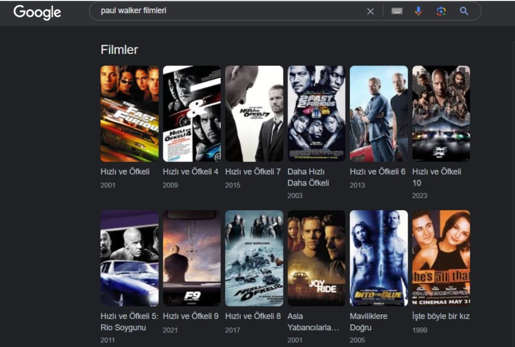Click the year 2003 under Daha Hızlı Daha Öfkeli
The image size is (515, 347).
[x=295, y=196]
